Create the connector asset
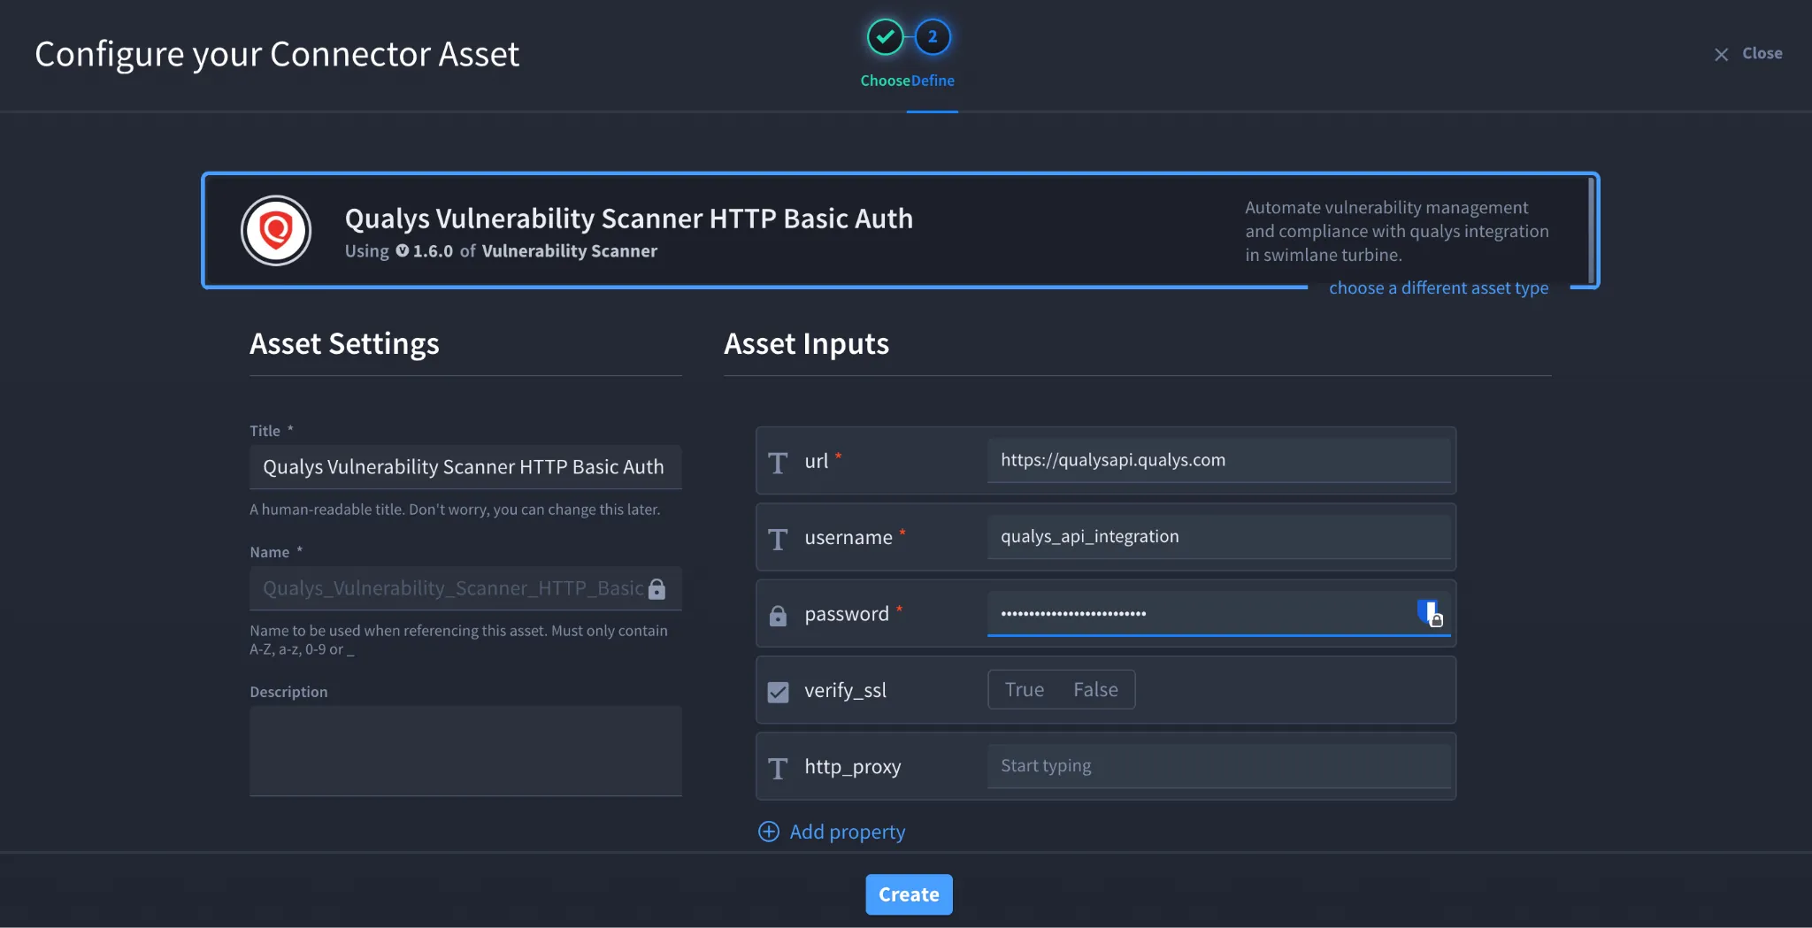Screen dimensions: 1812x928 tap(909, 894)
